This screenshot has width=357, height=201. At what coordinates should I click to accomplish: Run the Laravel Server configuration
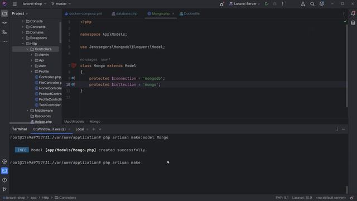coord(267,4)
